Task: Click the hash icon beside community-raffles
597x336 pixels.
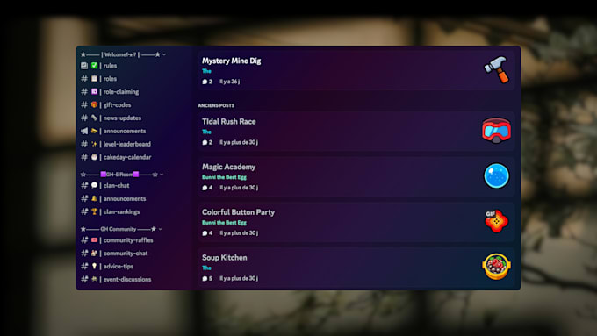Action: coord(84,240)
